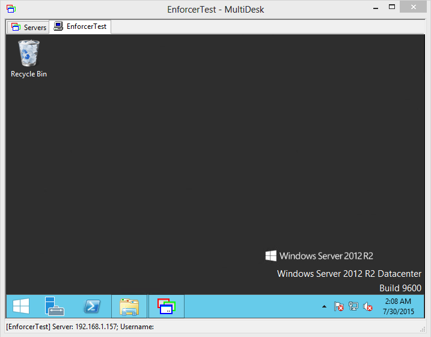Click the network status tray icon
The height and width of the screenshot is (337, 431).
(353, 306)
